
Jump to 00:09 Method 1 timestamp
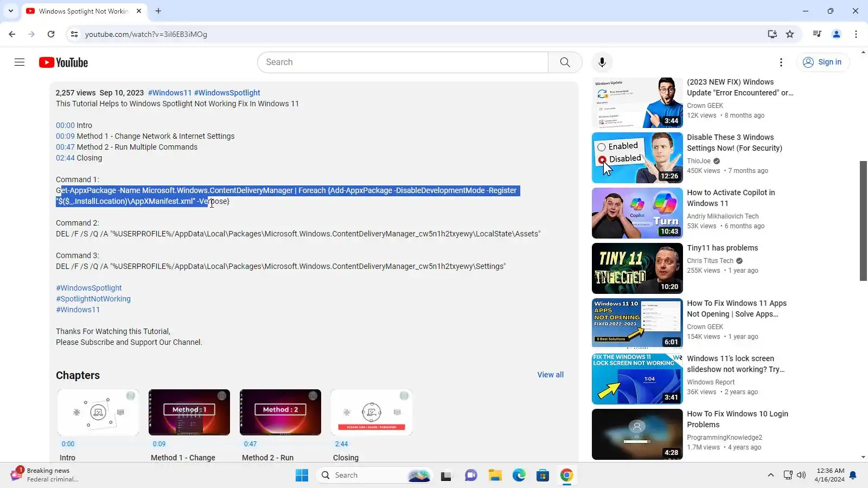click(65, 136)
